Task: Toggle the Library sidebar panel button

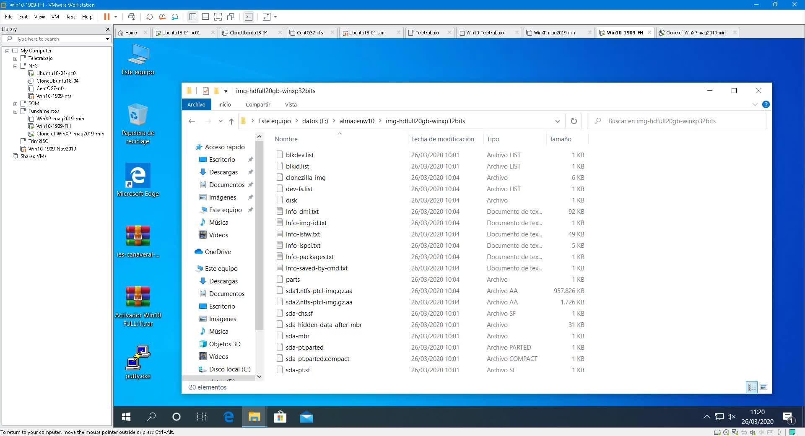Action: coord(193,17)
